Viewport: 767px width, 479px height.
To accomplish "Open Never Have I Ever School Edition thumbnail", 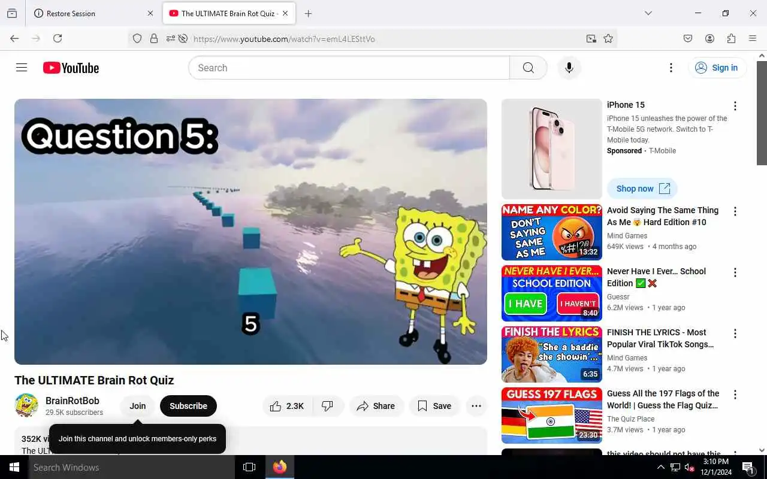I will tap(552, 293).
